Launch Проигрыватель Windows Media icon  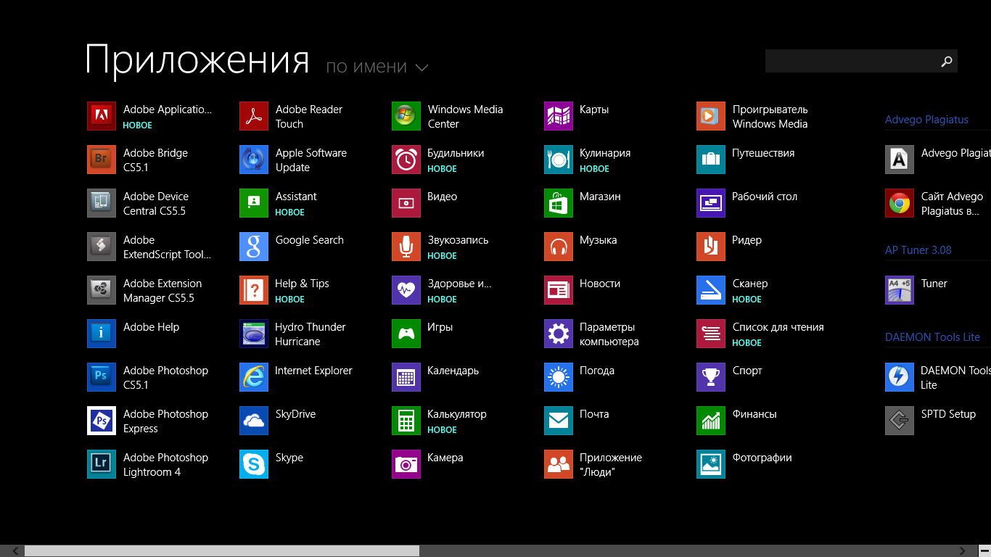[711, 116]
